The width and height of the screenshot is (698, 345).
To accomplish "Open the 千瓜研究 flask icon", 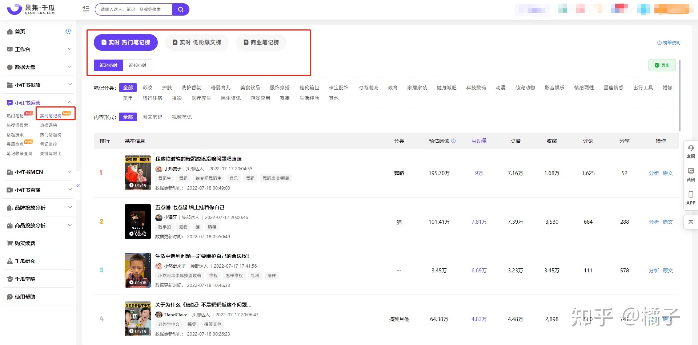I will click(x=10, y=261).
